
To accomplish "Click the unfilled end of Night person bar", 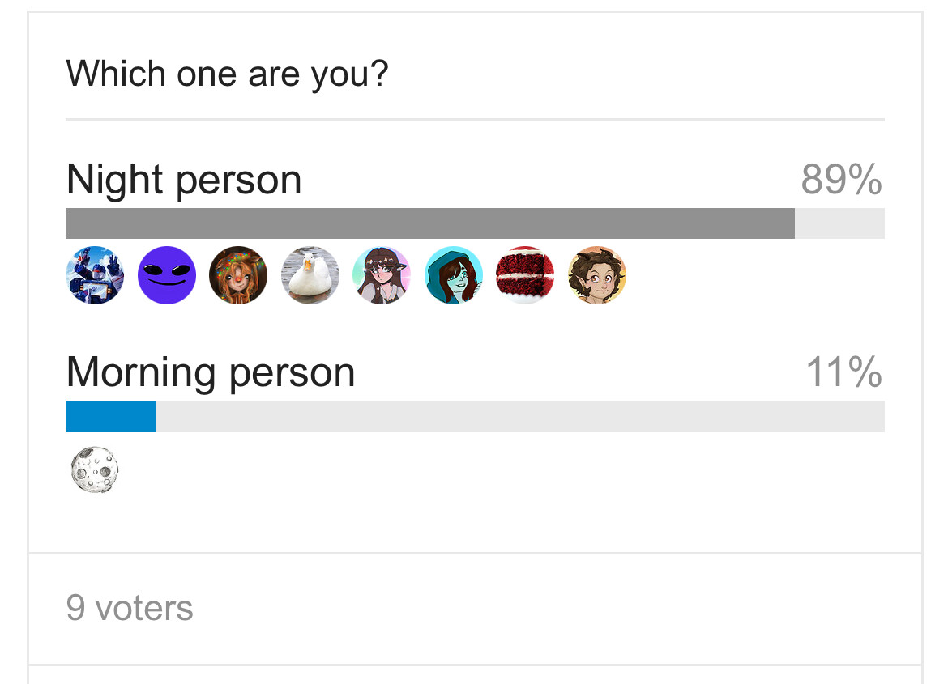I will 839,223.
